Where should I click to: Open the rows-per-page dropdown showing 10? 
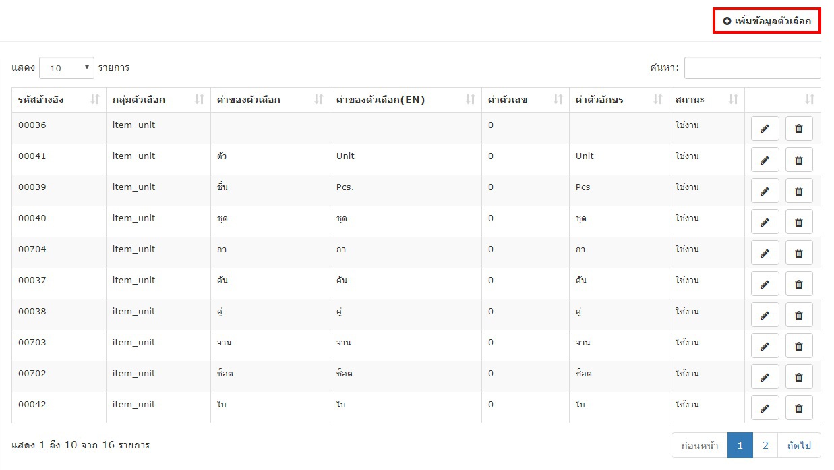(67, 68)
